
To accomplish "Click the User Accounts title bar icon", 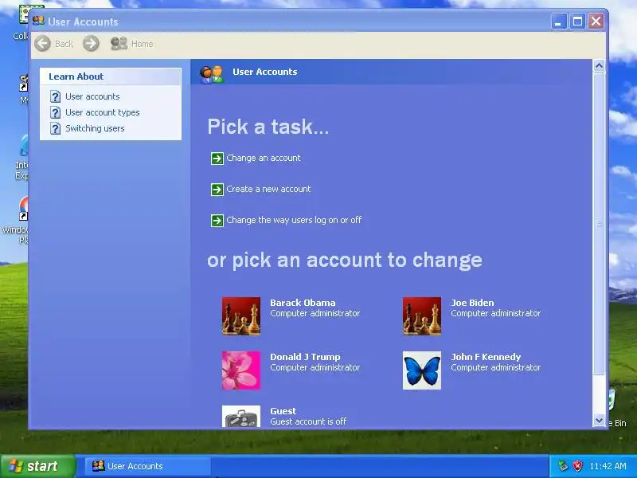I will (x=38, y=22).
